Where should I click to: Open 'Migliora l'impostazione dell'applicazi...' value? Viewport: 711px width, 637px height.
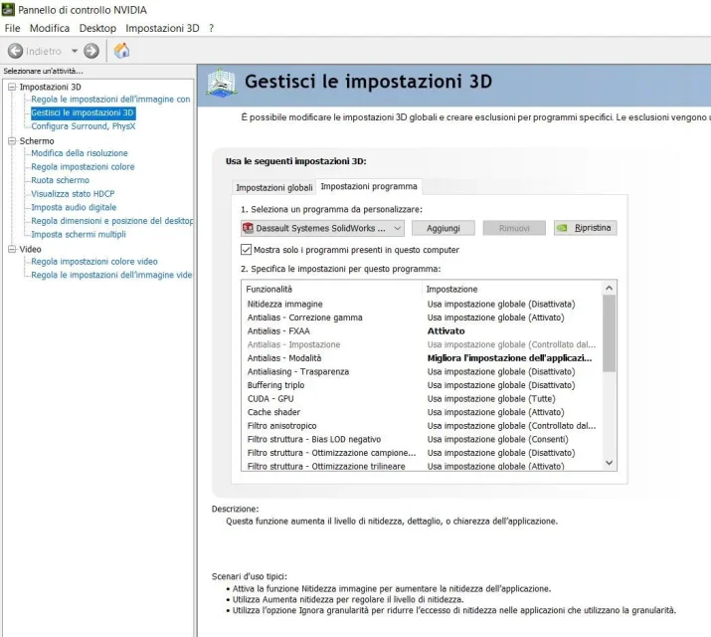coord(509,358)
